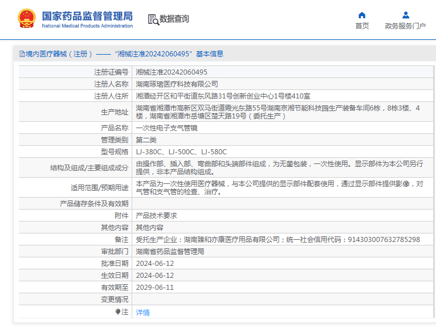Click the 附件 row label
This screenshot has height=328, width=436.
tap(121, 216)
